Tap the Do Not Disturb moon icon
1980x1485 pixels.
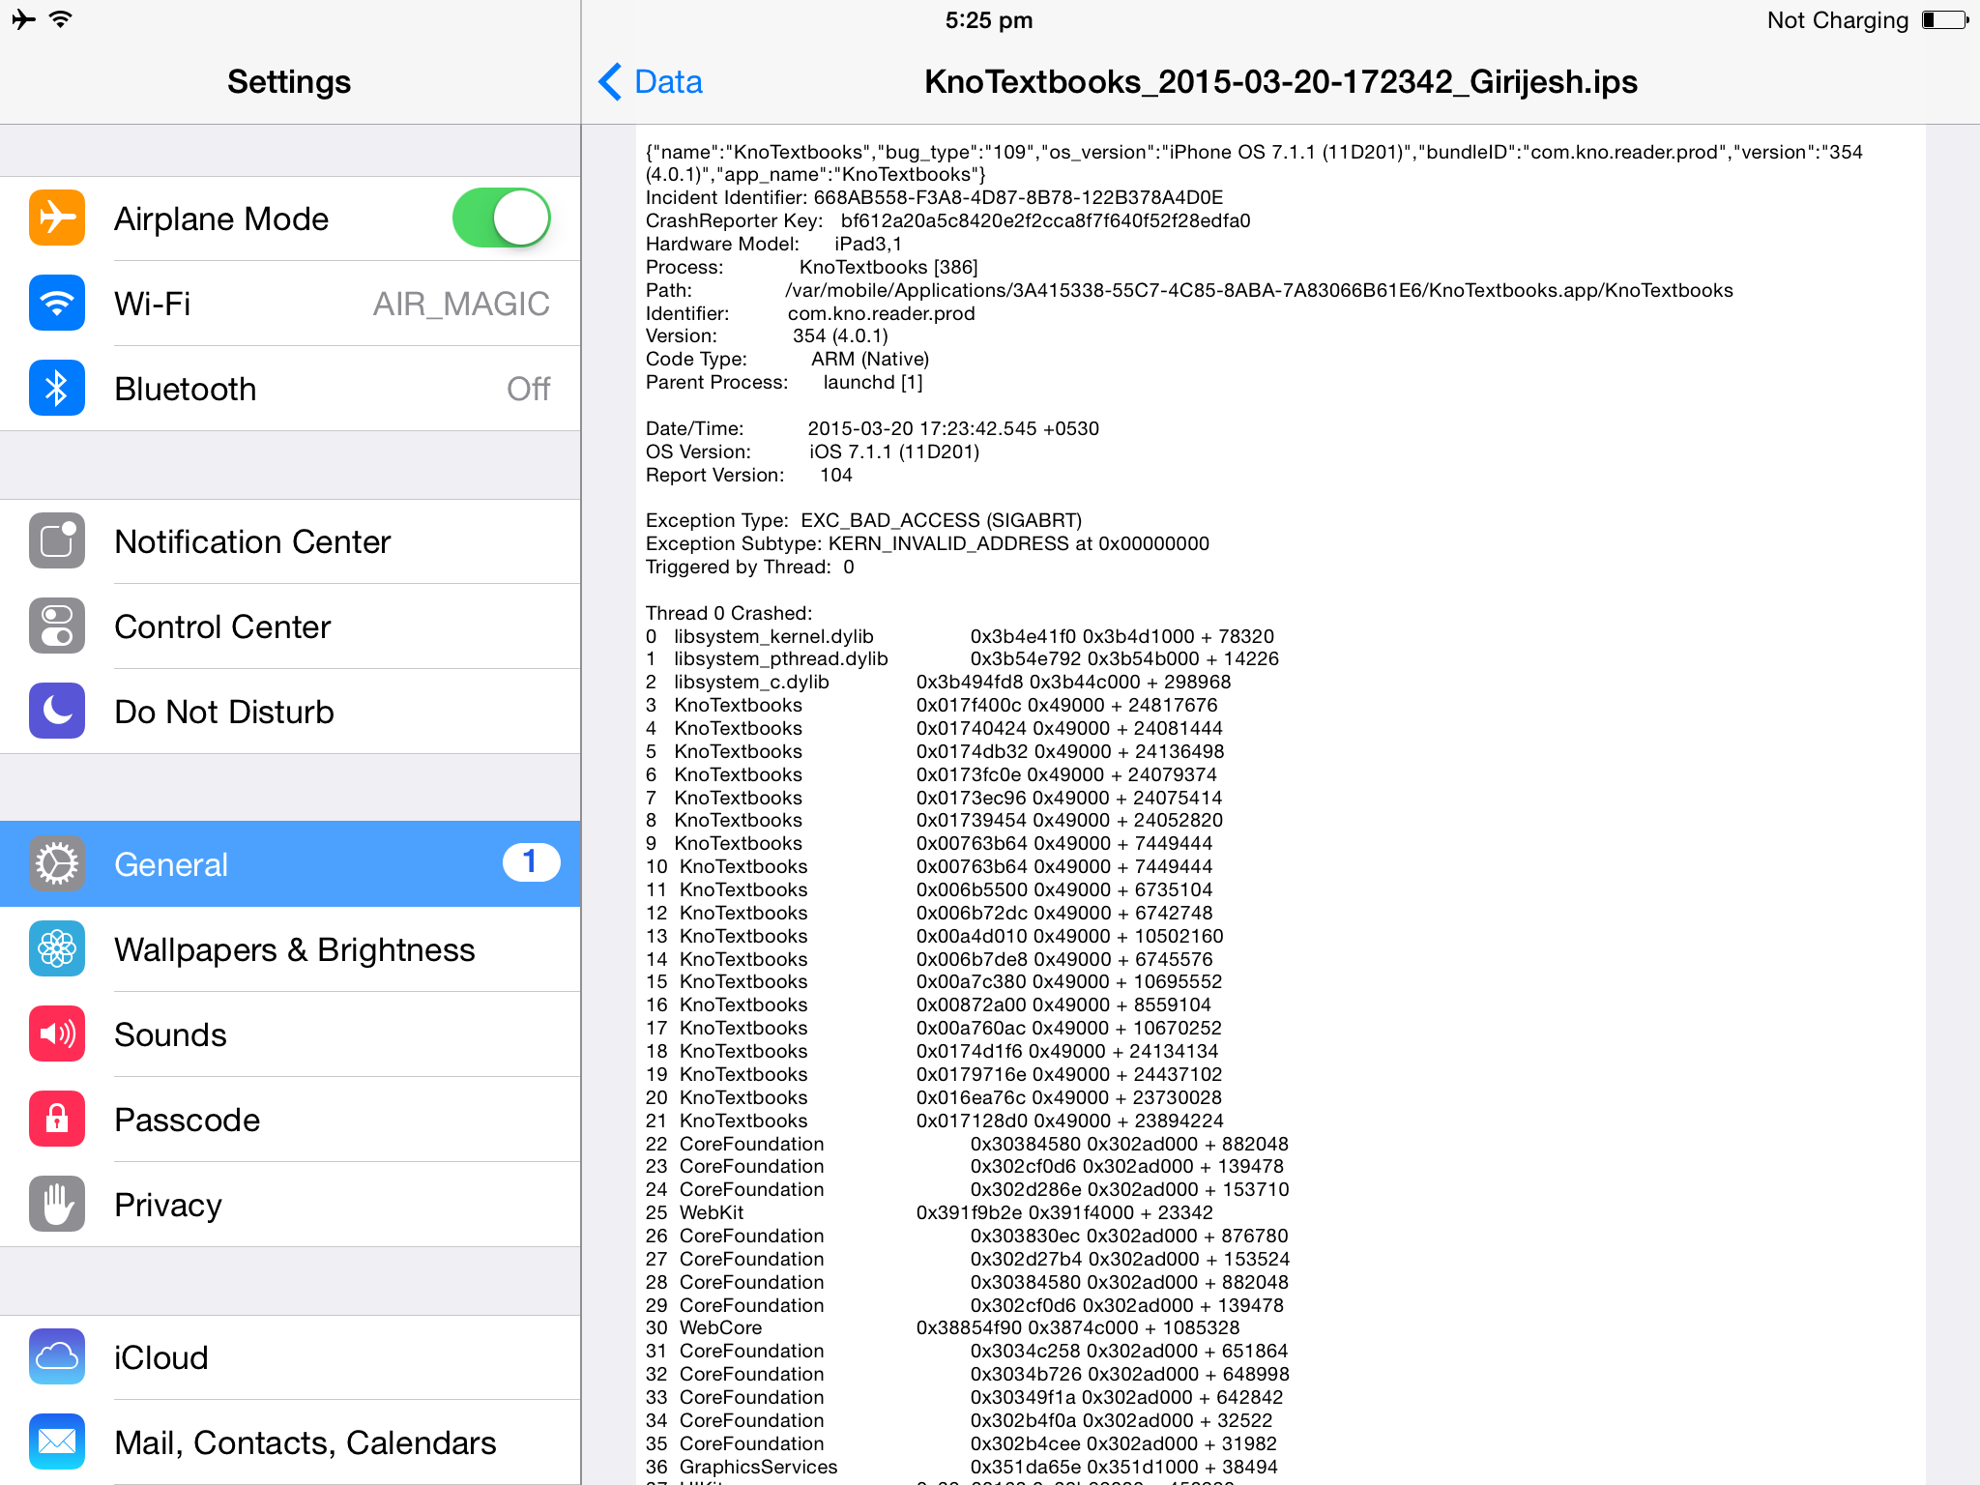pyautogui.click(x=57, y=712)
